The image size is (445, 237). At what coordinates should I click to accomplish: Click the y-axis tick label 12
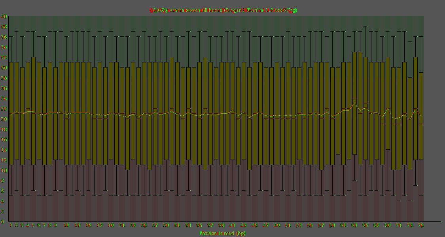pos(4,160)
